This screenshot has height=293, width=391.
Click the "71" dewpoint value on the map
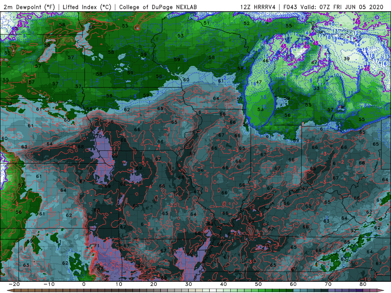96,246
